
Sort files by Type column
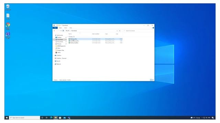107,34
